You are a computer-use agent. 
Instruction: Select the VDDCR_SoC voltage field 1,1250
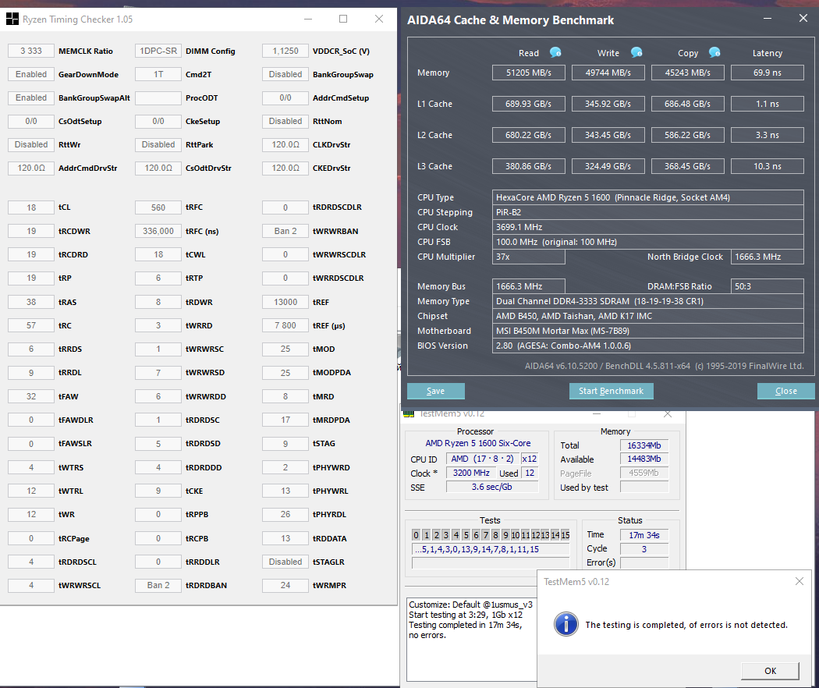coord(285,51)
